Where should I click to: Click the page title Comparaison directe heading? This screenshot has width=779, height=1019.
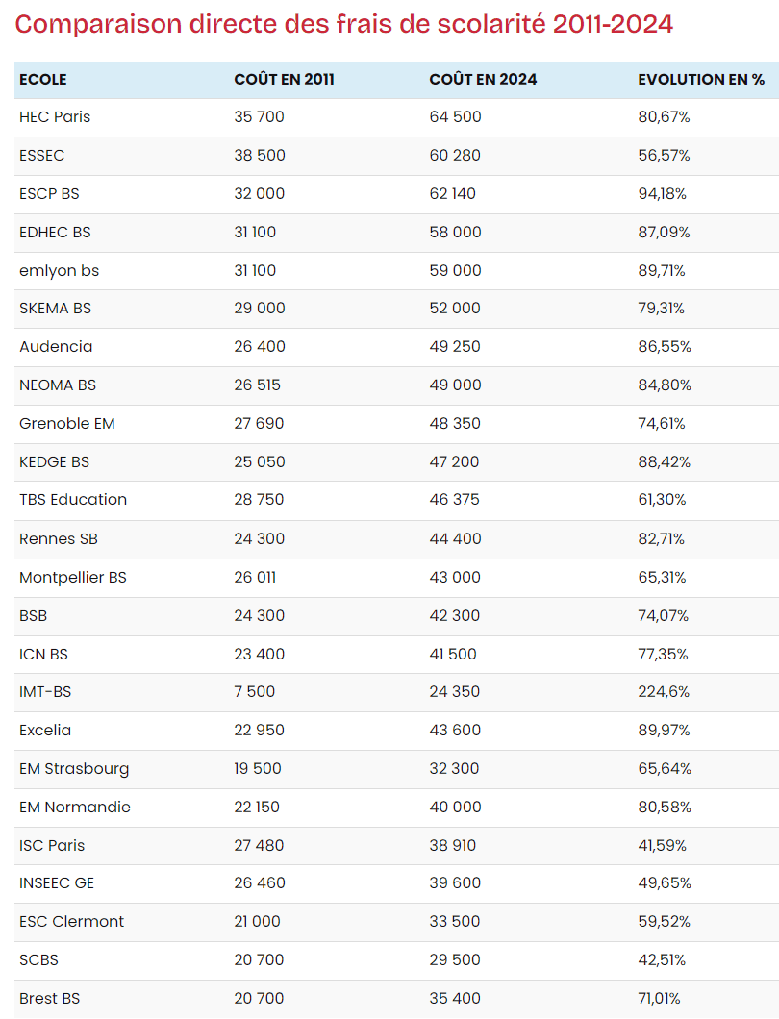pyautogui.click(x=343, y=24)
